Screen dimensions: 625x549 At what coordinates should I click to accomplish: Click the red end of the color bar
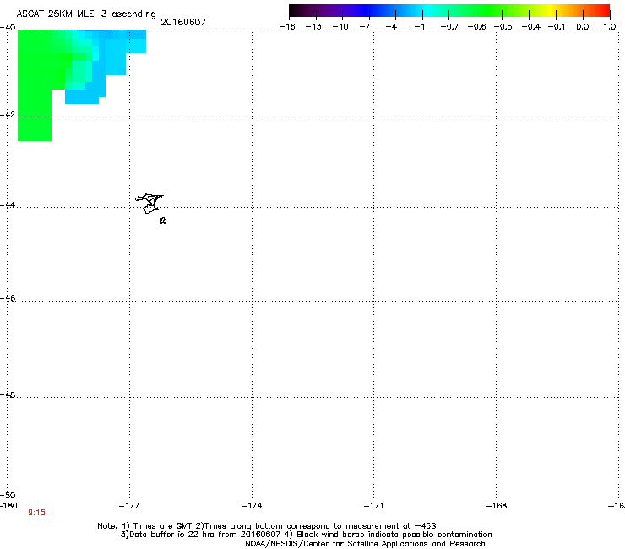[x=602, y=10]
